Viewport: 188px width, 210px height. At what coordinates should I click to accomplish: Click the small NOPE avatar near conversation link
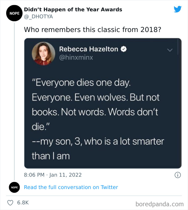pos(15,187)
